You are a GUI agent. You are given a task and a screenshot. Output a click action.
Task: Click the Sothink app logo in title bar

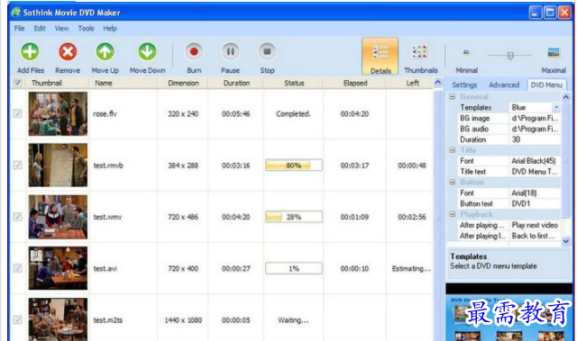pos(16,13)
